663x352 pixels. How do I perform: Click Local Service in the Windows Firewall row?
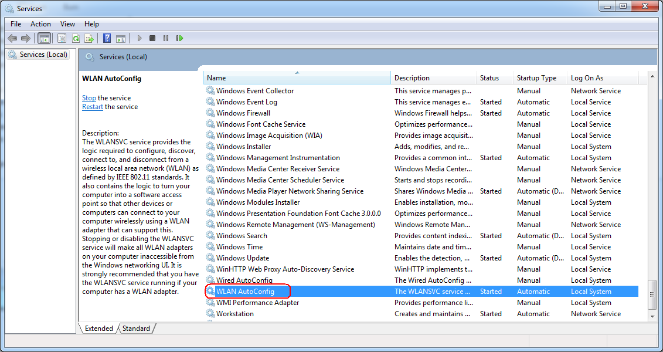pos(591,113)
